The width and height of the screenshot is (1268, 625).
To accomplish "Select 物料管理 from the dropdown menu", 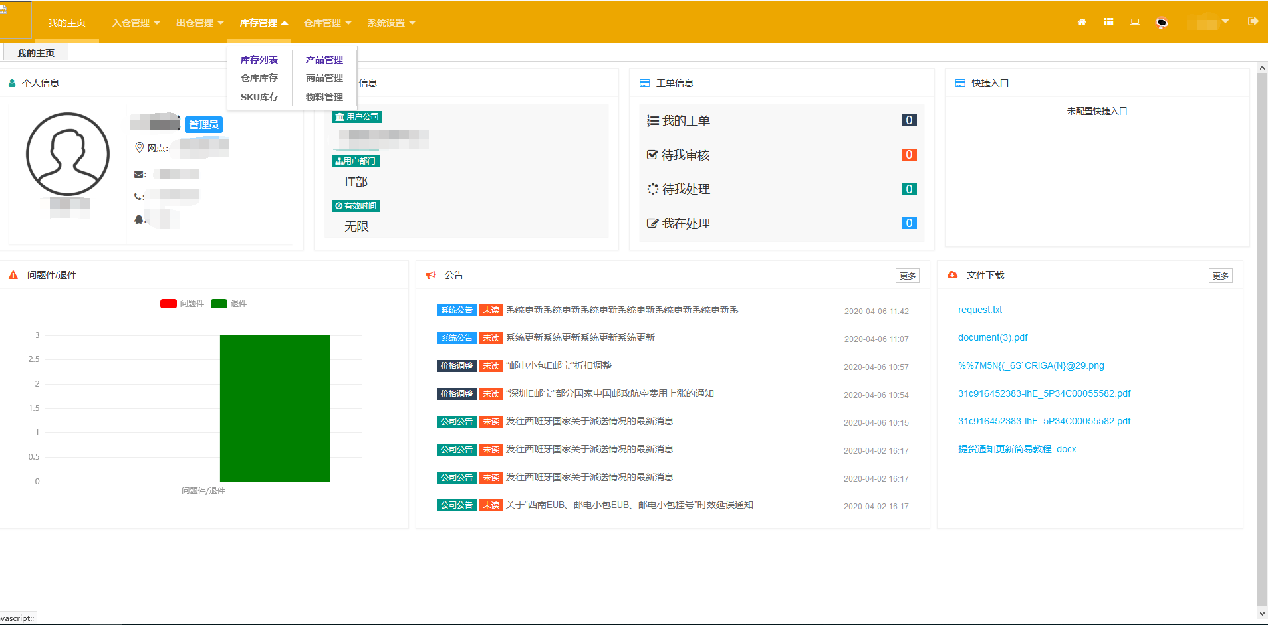I will click(324, 97).
